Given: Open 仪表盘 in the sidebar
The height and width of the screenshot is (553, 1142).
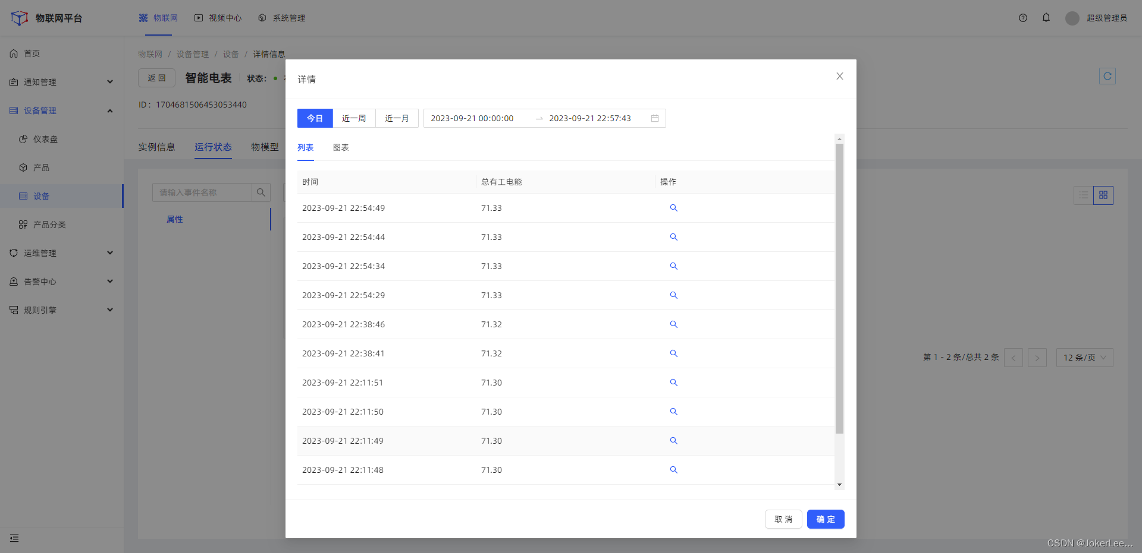Looking at the screenshot, I should pos(62,139).
